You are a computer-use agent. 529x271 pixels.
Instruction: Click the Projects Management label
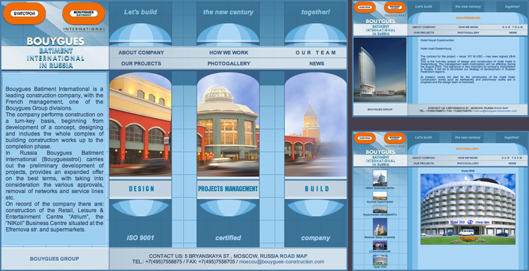(x=229, y=189)
